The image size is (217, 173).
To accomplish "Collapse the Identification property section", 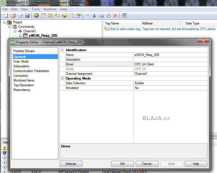I will click(x=62, y=50).
